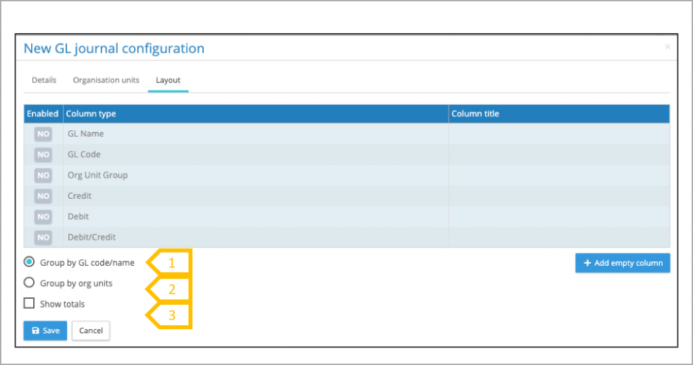Switch to Organisation units tab

click(106, 80)
